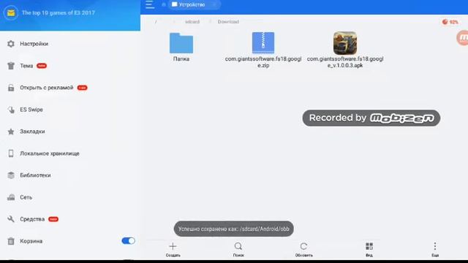468x263 pixels.
Task: Click the 'Успешно сохранено как' toast message
Action: tap(234, 229)
